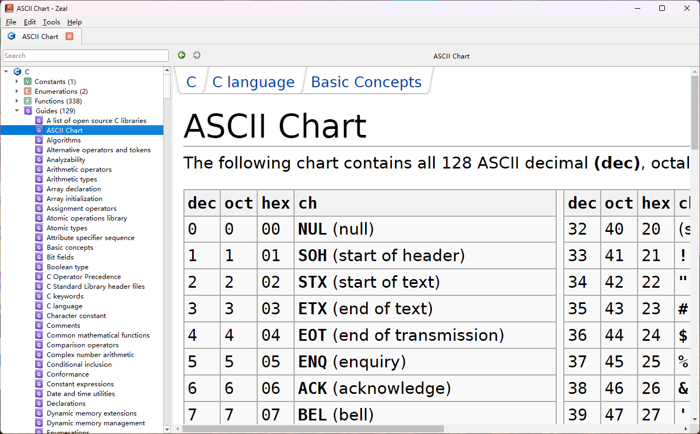Open Arithmetic types guide
The height and width of the screenshot is (434, 700).
point(72,179)
